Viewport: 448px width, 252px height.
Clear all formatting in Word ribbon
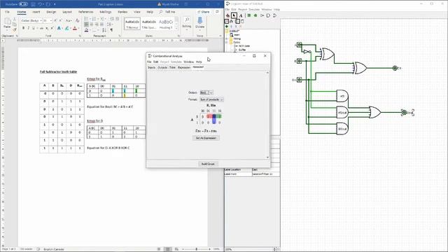coord(77,20)
